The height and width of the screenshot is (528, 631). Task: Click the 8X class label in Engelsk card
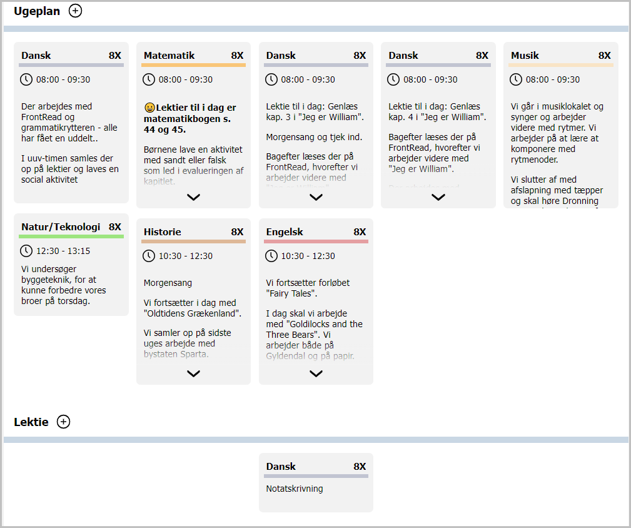pyautogui.click(x=360, y=232)
